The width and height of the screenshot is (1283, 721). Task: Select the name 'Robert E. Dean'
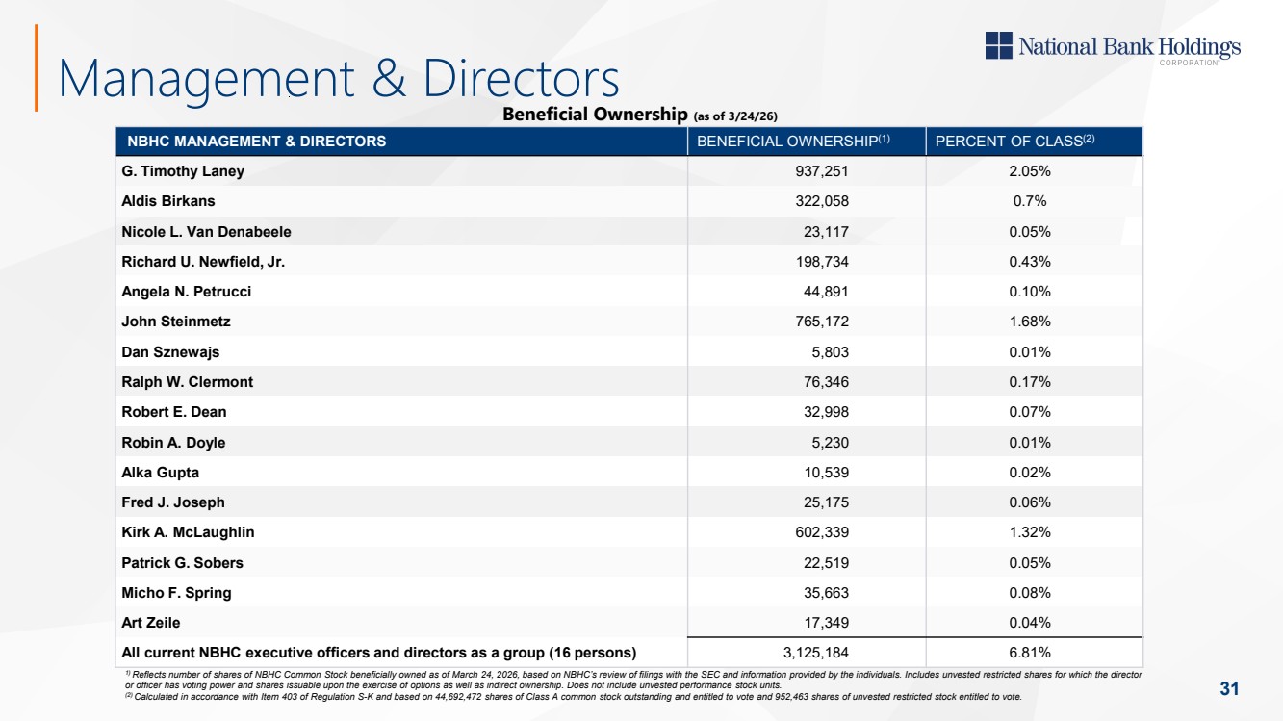click(x=174, y=412)
